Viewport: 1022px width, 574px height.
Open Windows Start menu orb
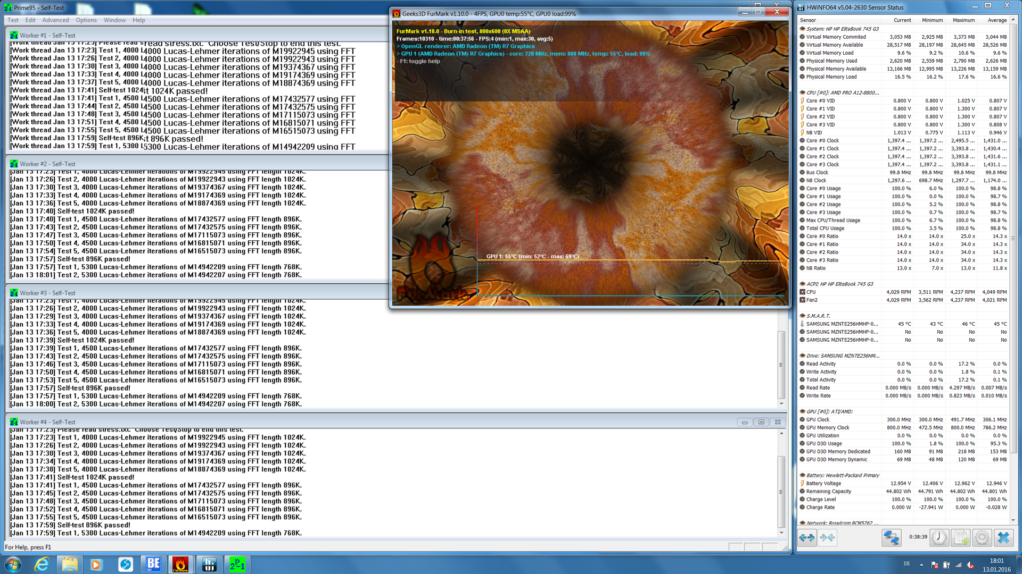(13, 564)
